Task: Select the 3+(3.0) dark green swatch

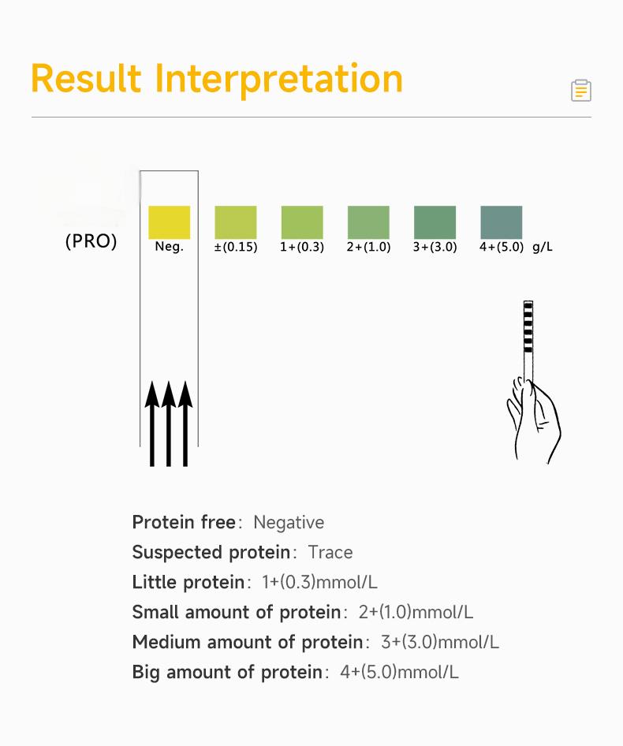Action: pos(435,222)
